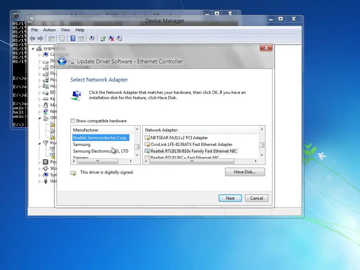Click Manufacturer list scroll-down arrow
This screenshot has height=270, width=360.
pyautogui.click(x=137, y=155)
